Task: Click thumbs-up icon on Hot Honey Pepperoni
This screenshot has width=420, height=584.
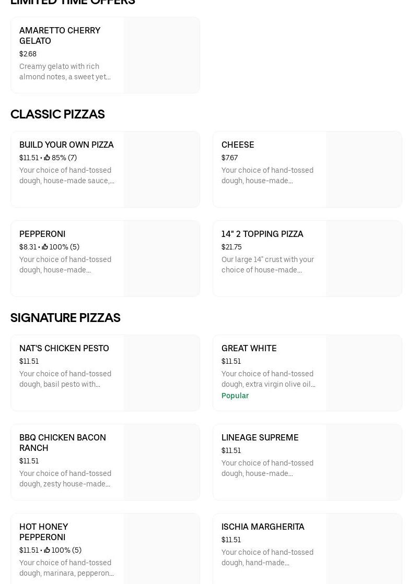Action: coord(47,550)
